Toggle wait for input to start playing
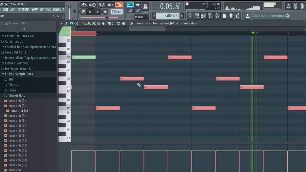 (92, 5)
